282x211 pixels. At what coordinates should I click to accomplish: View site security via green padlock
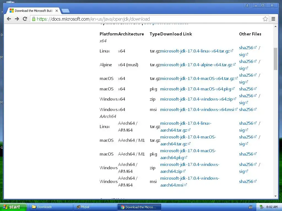pos(33,19)
